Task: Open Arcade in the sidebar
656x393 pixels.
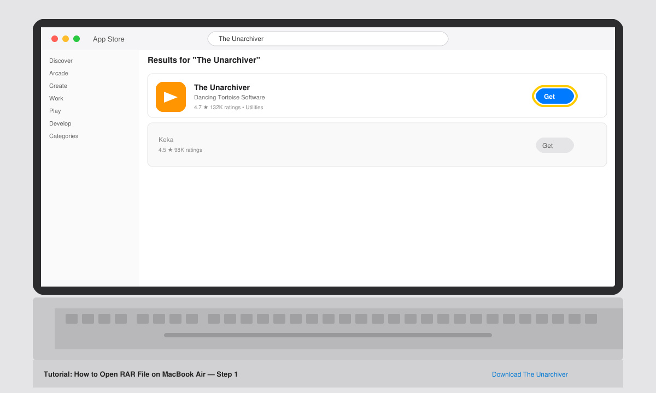Action: pos(58,73)
